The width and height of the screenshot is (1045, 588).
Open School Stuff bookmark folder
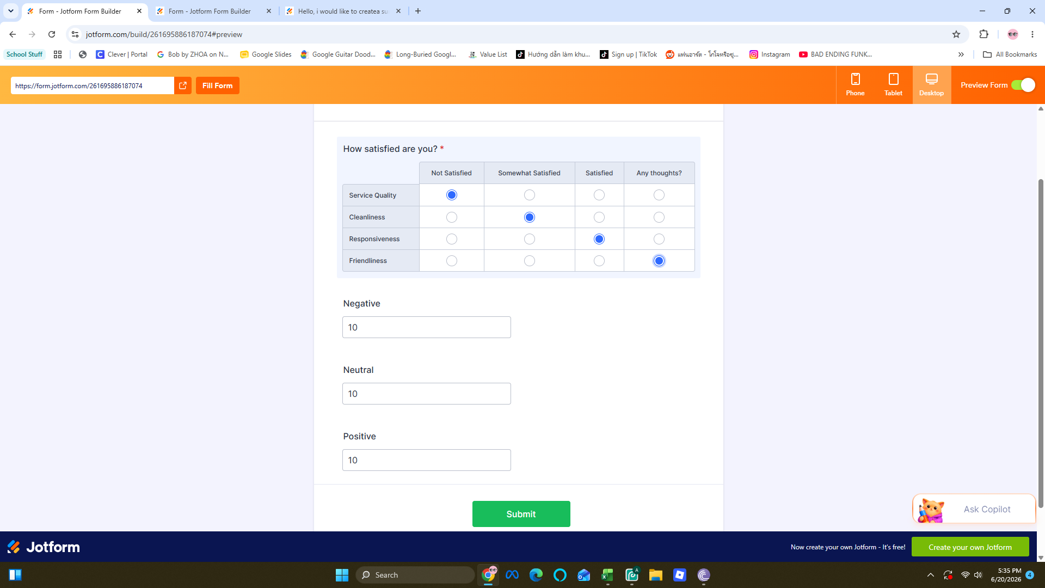24,54
